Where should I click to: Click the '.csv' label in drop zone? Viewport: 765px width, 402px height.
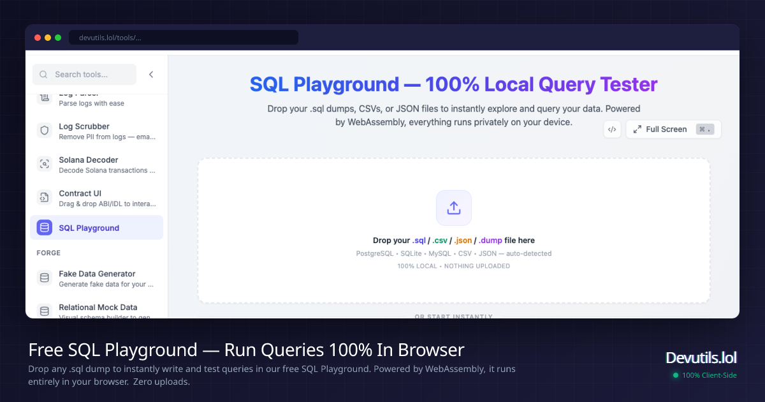(440, 241)
